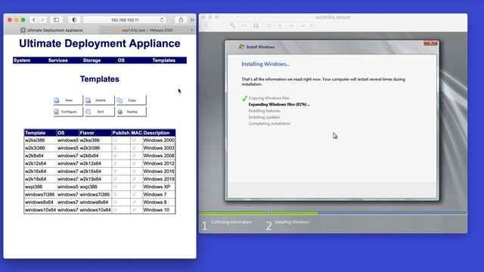
Task: Click the Deploy template button
Action: point(131,112)
